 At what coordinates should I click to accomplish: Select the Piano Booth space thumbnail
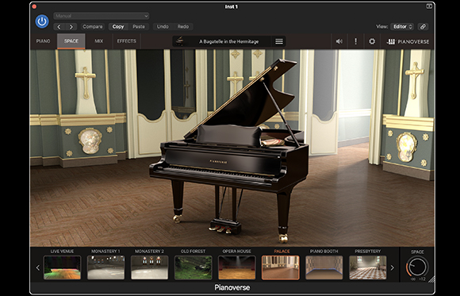324,267
